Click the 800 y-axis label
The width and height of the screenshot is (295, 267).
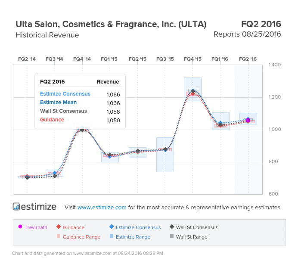tap(273, 161)
